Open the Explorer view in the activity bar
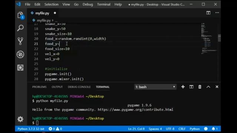This screenshot has width=237, height=133. click(x=21, y=15)
